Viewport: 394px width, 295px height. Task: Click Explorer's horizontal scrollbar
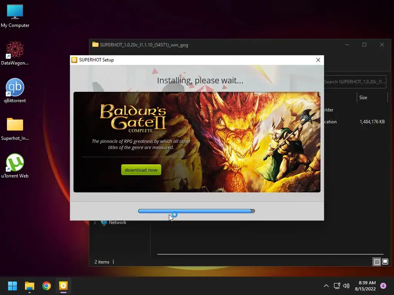[270, 254]
